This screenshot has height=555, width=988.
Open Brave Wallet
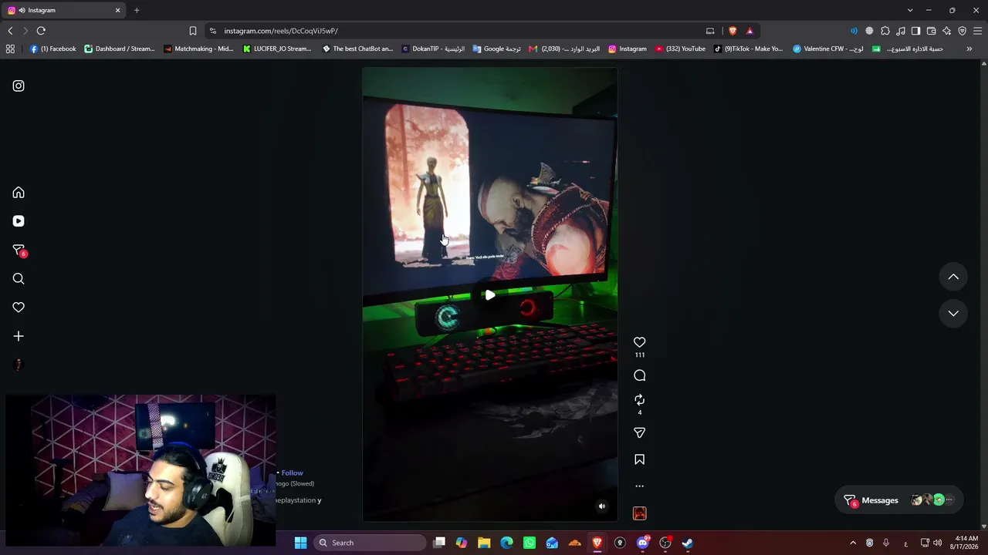932,31
